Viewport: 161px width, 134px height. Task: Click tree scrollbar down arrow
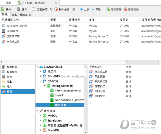click(86, 133)
